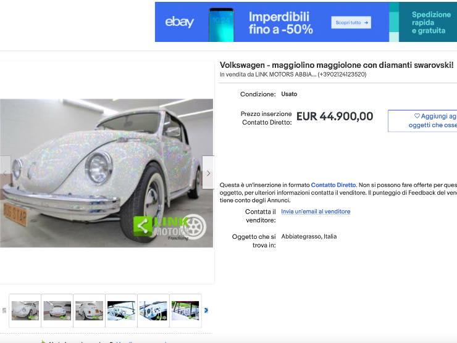The height and width of the screenshot is (343, 457).
Task: Move thumbnail strip back with grey left arrow
Action: point(4,310)
